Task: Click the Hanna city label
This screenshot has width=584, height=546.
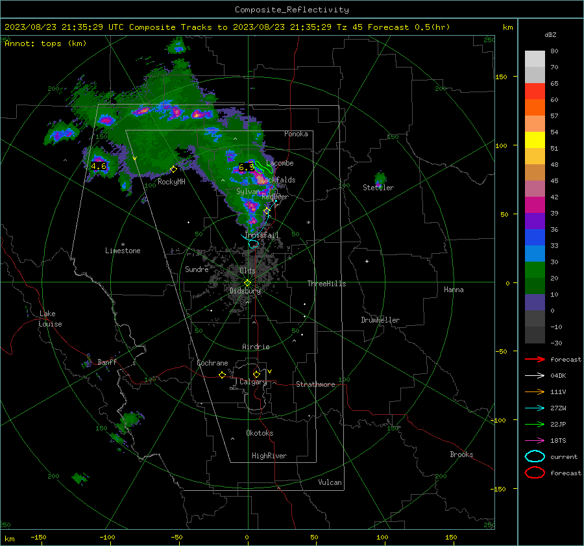Action: [454, 290]
